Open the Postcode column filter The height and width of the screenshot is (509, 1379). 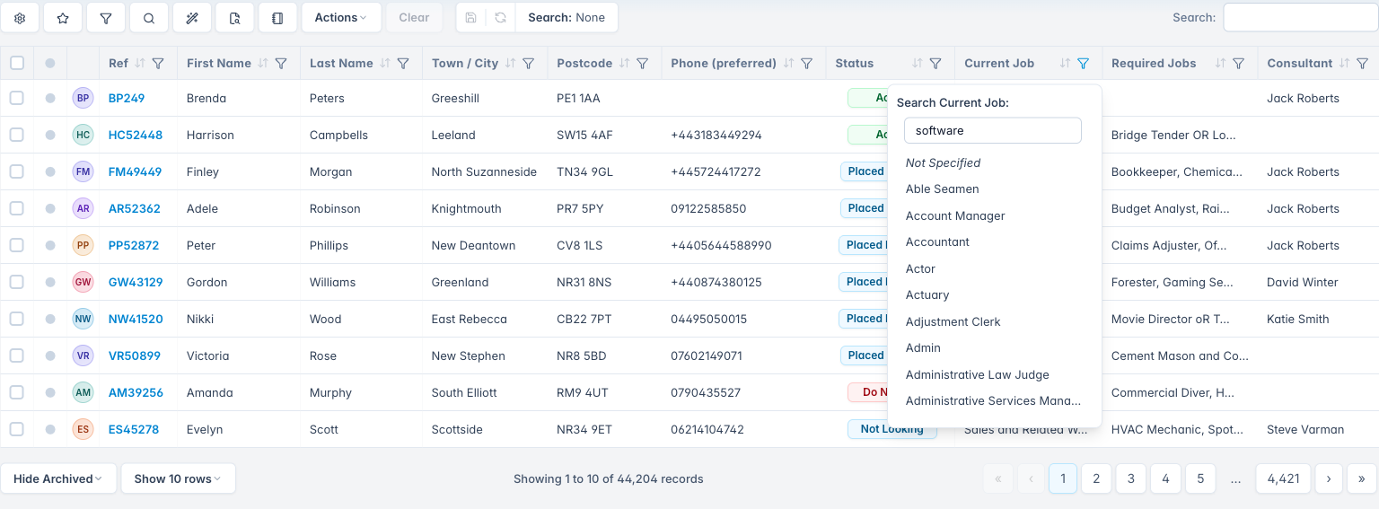coord(642,64)
